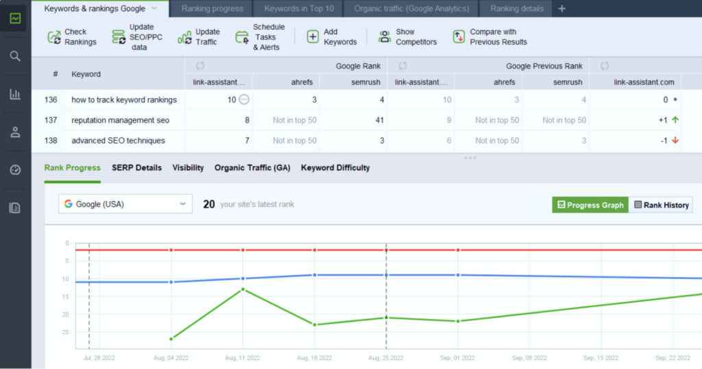Open Schedule Tasks & Alerts
The height and width of the screenshot is (369, 702).
point(242,37)
